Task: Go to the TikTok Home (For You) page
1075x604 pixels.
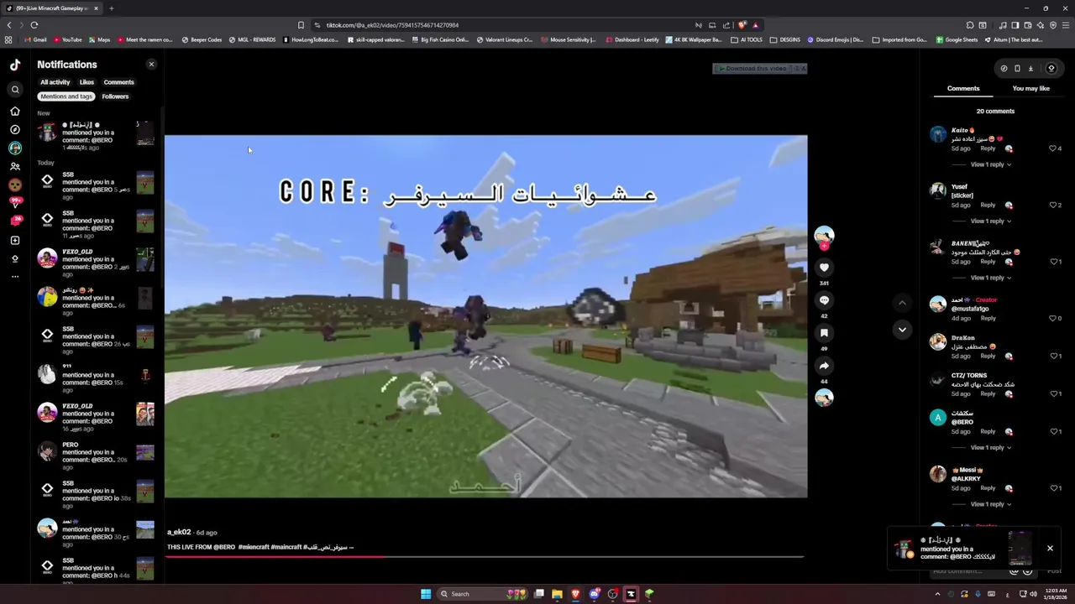Action: (x=15, y=111)
